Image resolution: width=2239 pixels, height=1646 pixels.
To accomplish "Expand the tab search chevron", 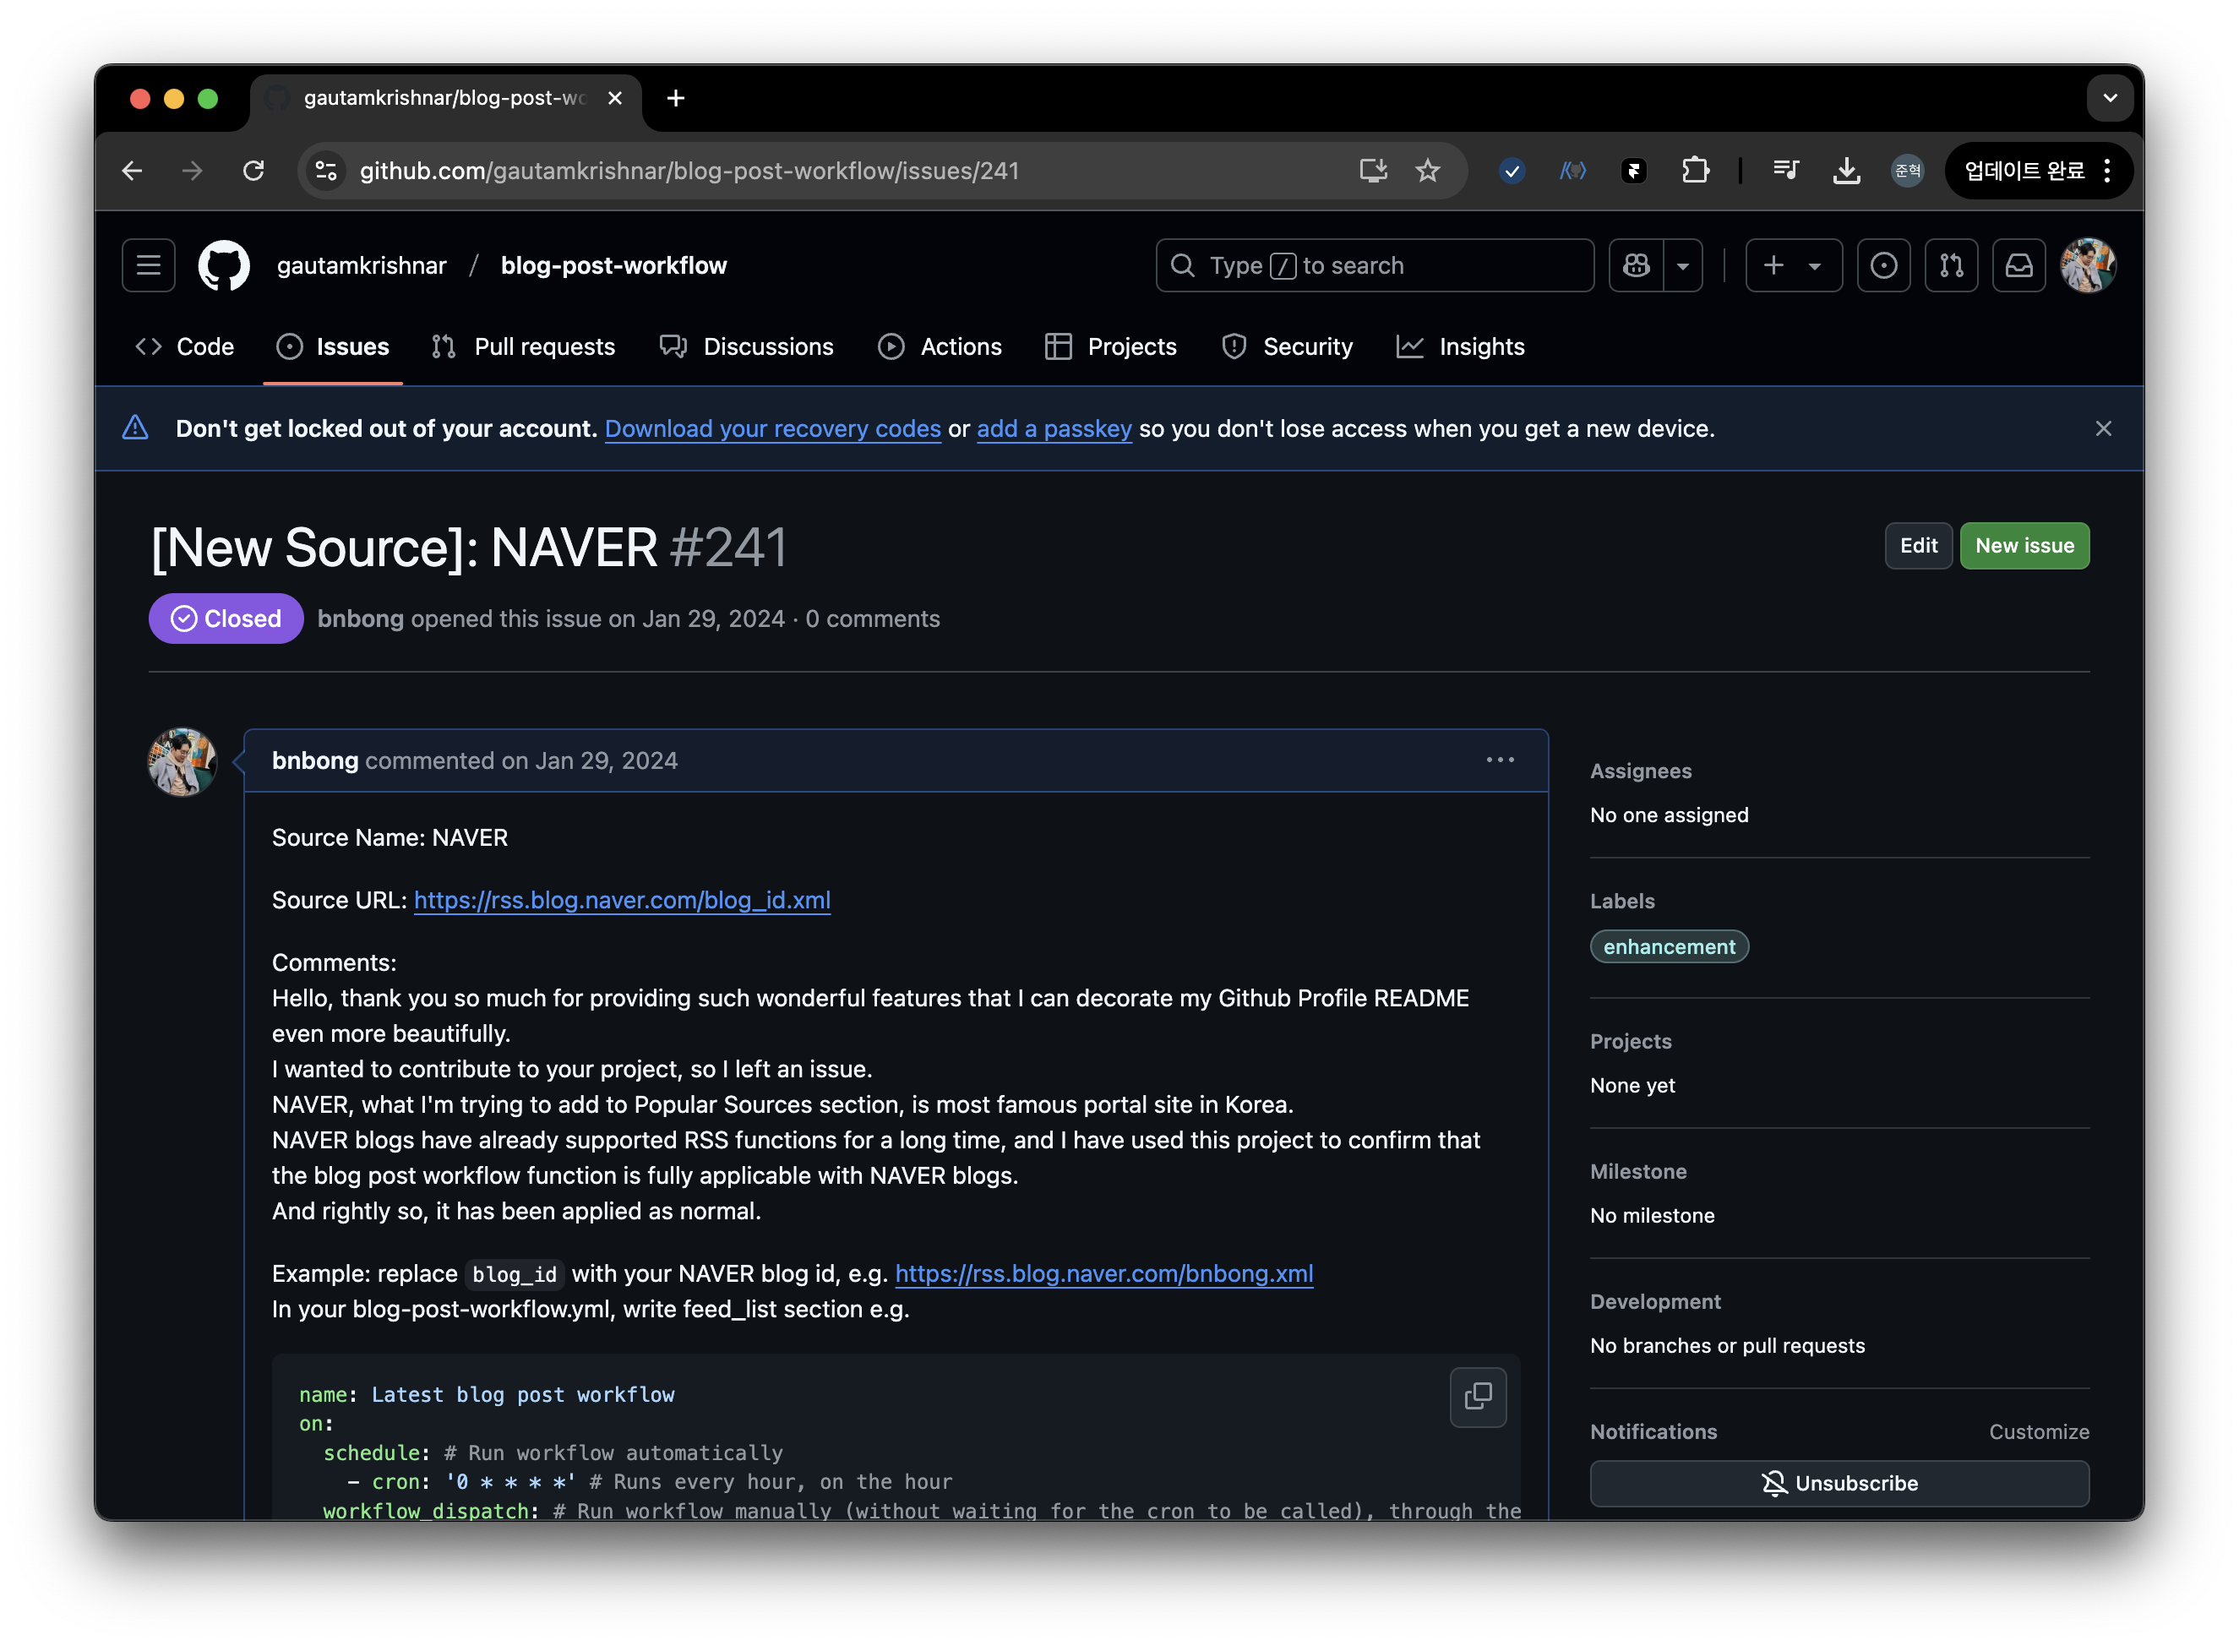I will [2110, 99].
